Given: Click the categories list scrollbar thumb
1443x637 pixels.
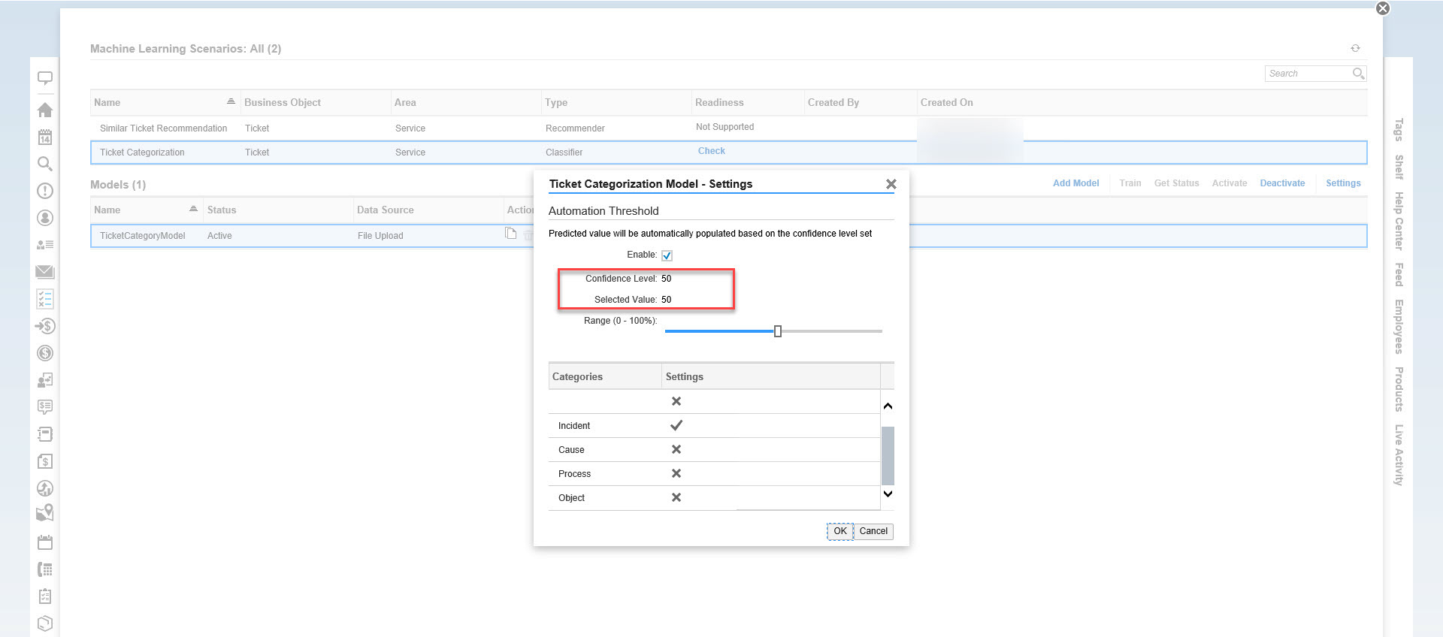Looking at the screenshot, I should 888,455.
